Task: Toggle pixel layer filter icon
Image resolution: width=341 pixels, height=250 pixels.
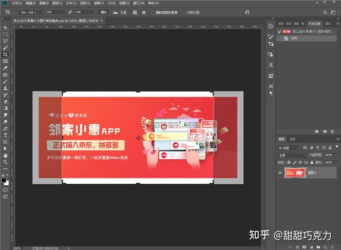Action: (x=305, y=148)
